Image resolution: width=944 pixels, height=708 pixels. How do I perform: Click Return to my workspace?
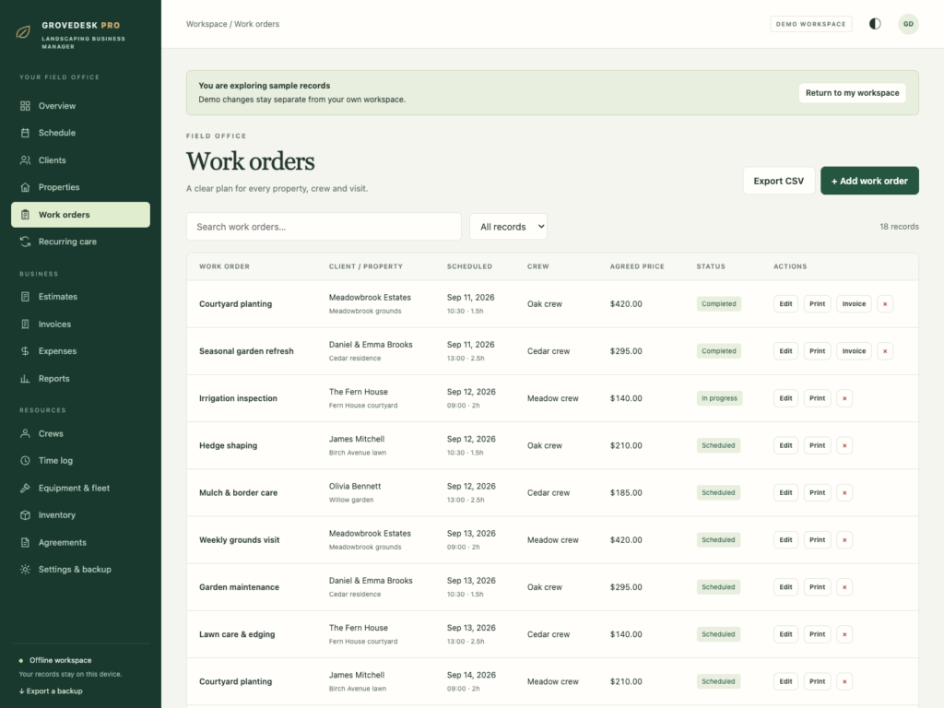pos(852,93)
